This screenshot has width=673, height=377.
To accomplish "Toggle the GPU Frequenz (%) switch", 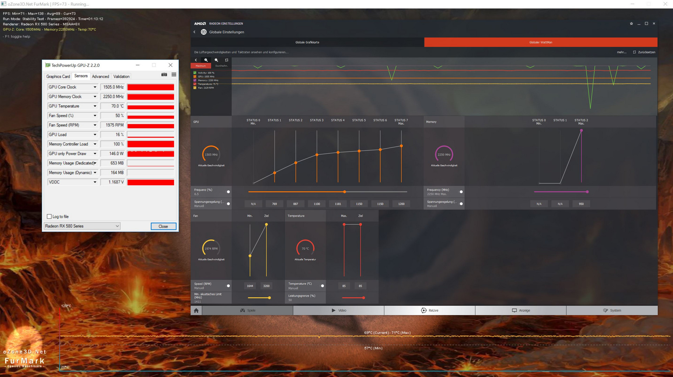I will (x=229, y=192).
